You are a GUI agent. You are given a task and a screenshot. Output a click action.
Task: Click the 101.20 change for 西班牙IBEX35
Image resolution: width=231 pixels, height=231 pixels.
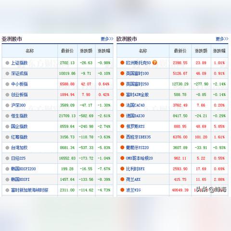(201, 137)
